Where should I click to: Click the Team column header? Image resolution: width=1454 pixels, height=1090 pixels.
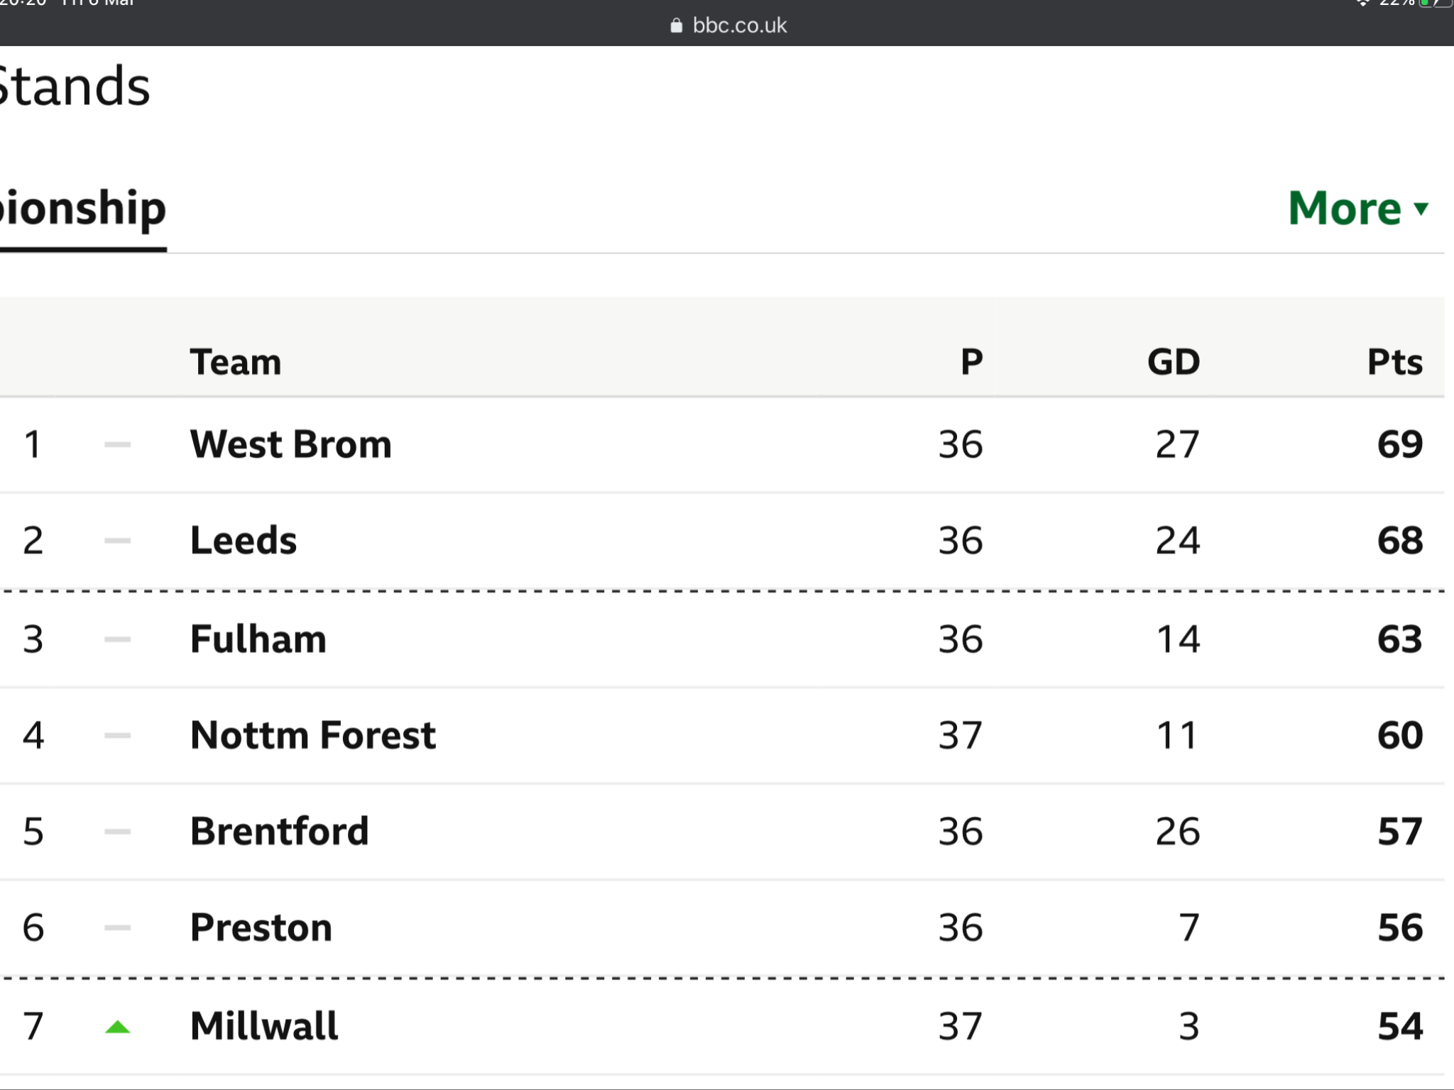click(x=236, y=362)
